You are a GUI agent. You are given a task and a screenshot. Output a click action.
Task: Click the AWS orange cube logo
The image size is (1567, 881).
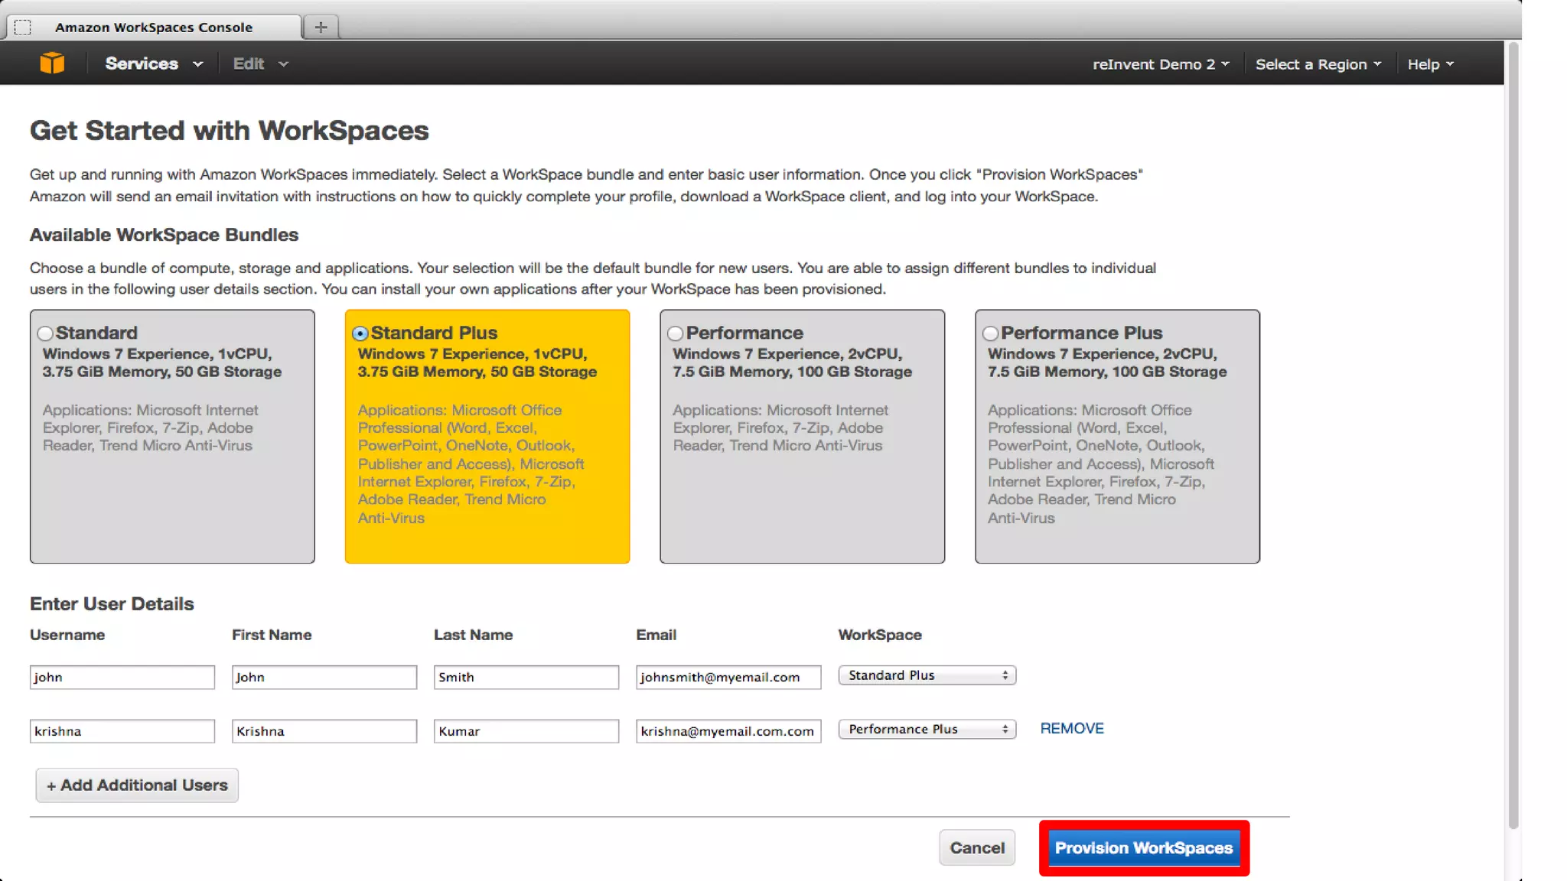click(52, 63)
